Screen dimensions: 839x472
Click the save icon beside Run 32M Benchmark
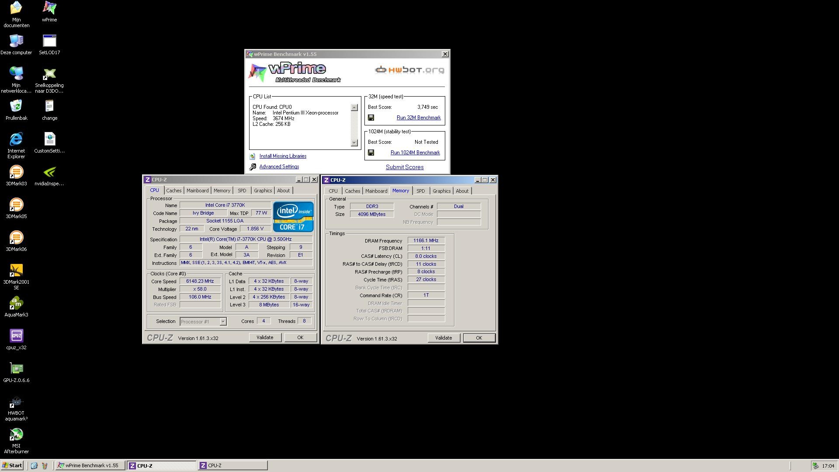click(x=371, y=118)
